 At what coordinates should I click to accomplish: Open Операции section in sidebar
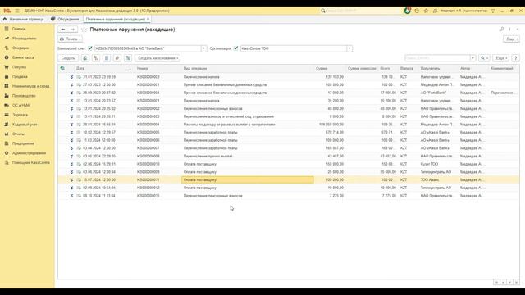(x=21, y=48)
